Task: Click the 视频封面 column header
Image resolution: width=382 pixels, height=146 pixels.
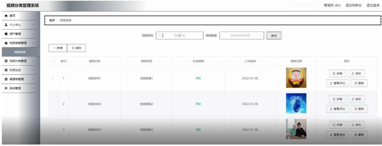Action: pos(296,61)
